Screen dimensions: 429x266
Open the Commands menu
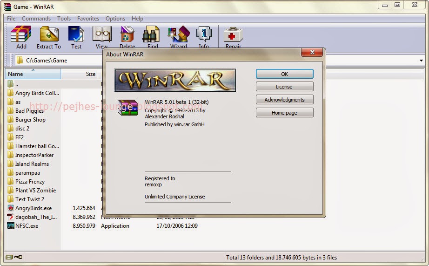[36, 19]
